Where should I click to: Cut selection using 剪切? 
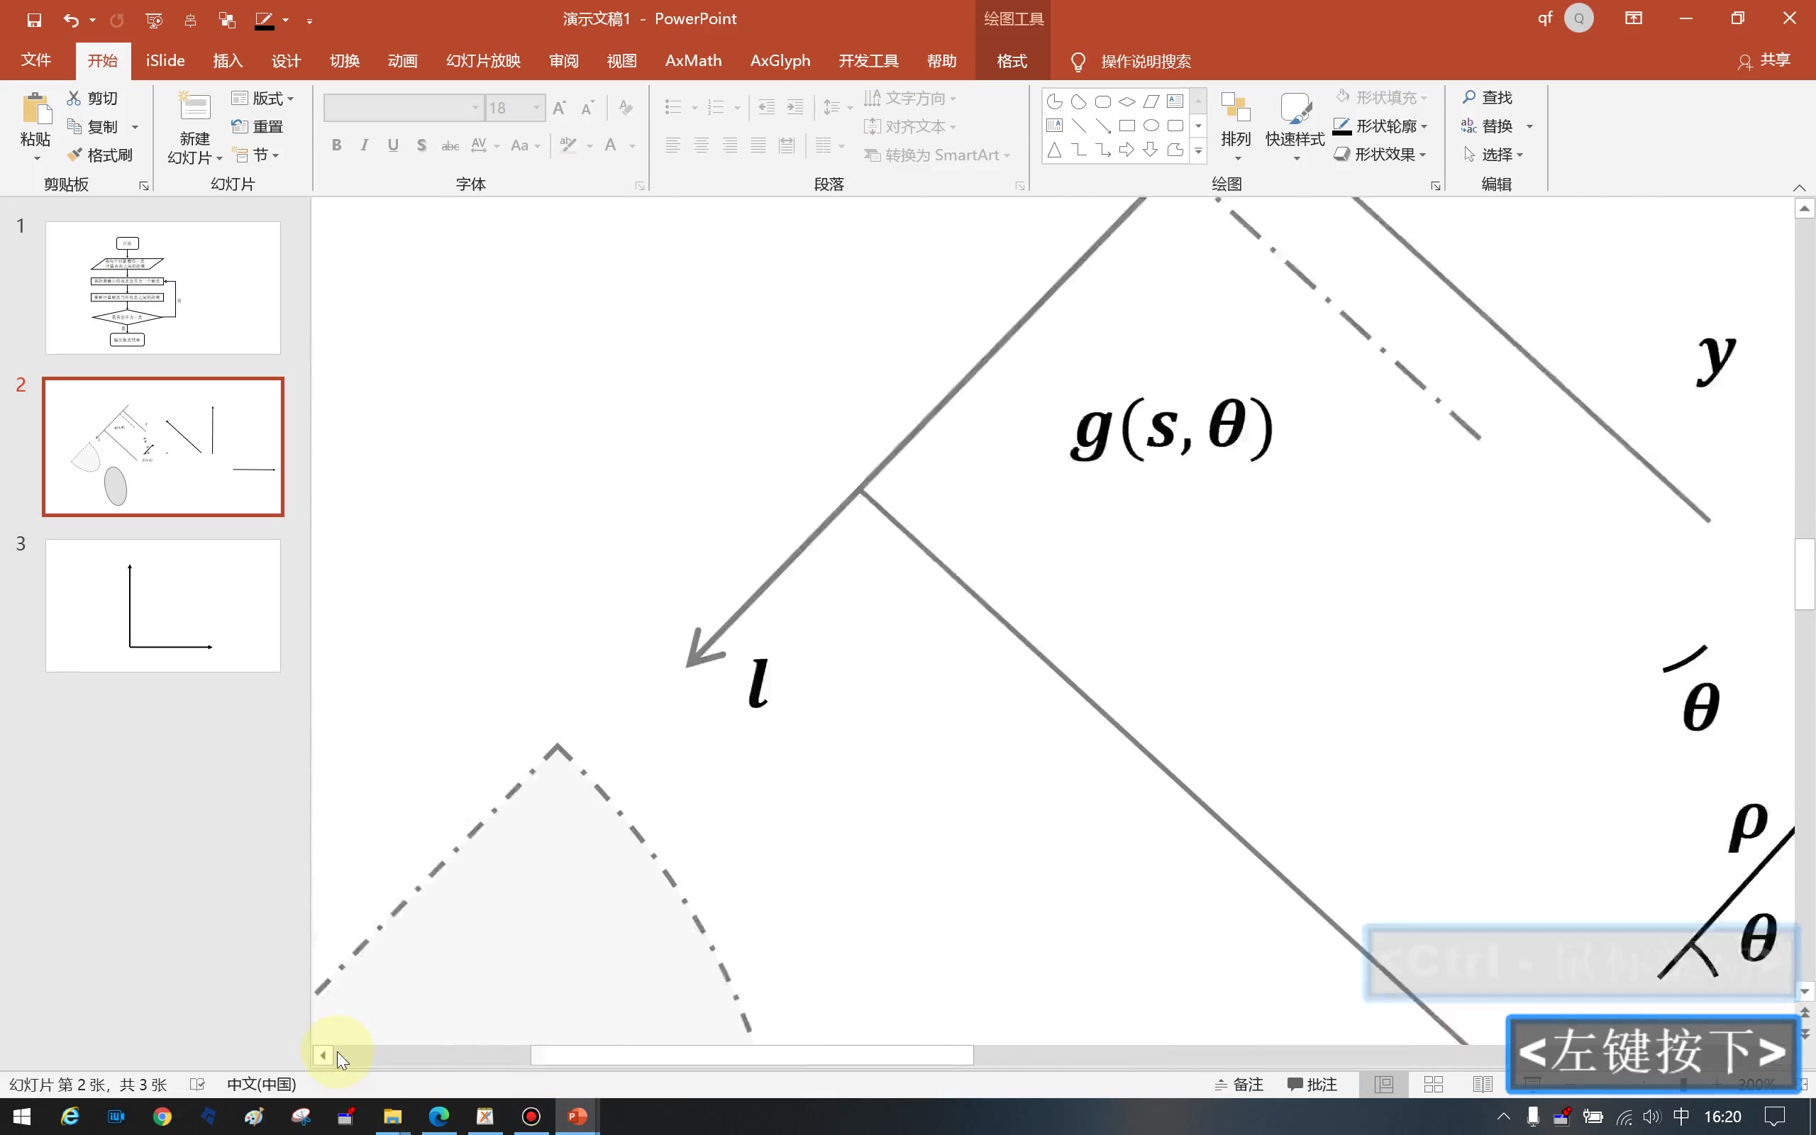click(92, 99)
